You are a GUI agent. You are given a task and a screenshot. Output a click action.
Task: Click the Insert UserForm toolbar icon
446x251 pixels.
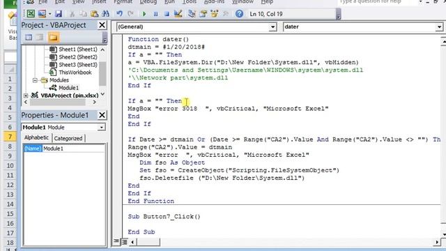pyautogui.click(x=42, y=14)
